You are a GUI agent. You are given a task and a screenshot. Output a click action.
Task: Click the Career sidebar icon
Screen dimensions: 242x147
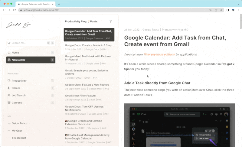[9, 88]
